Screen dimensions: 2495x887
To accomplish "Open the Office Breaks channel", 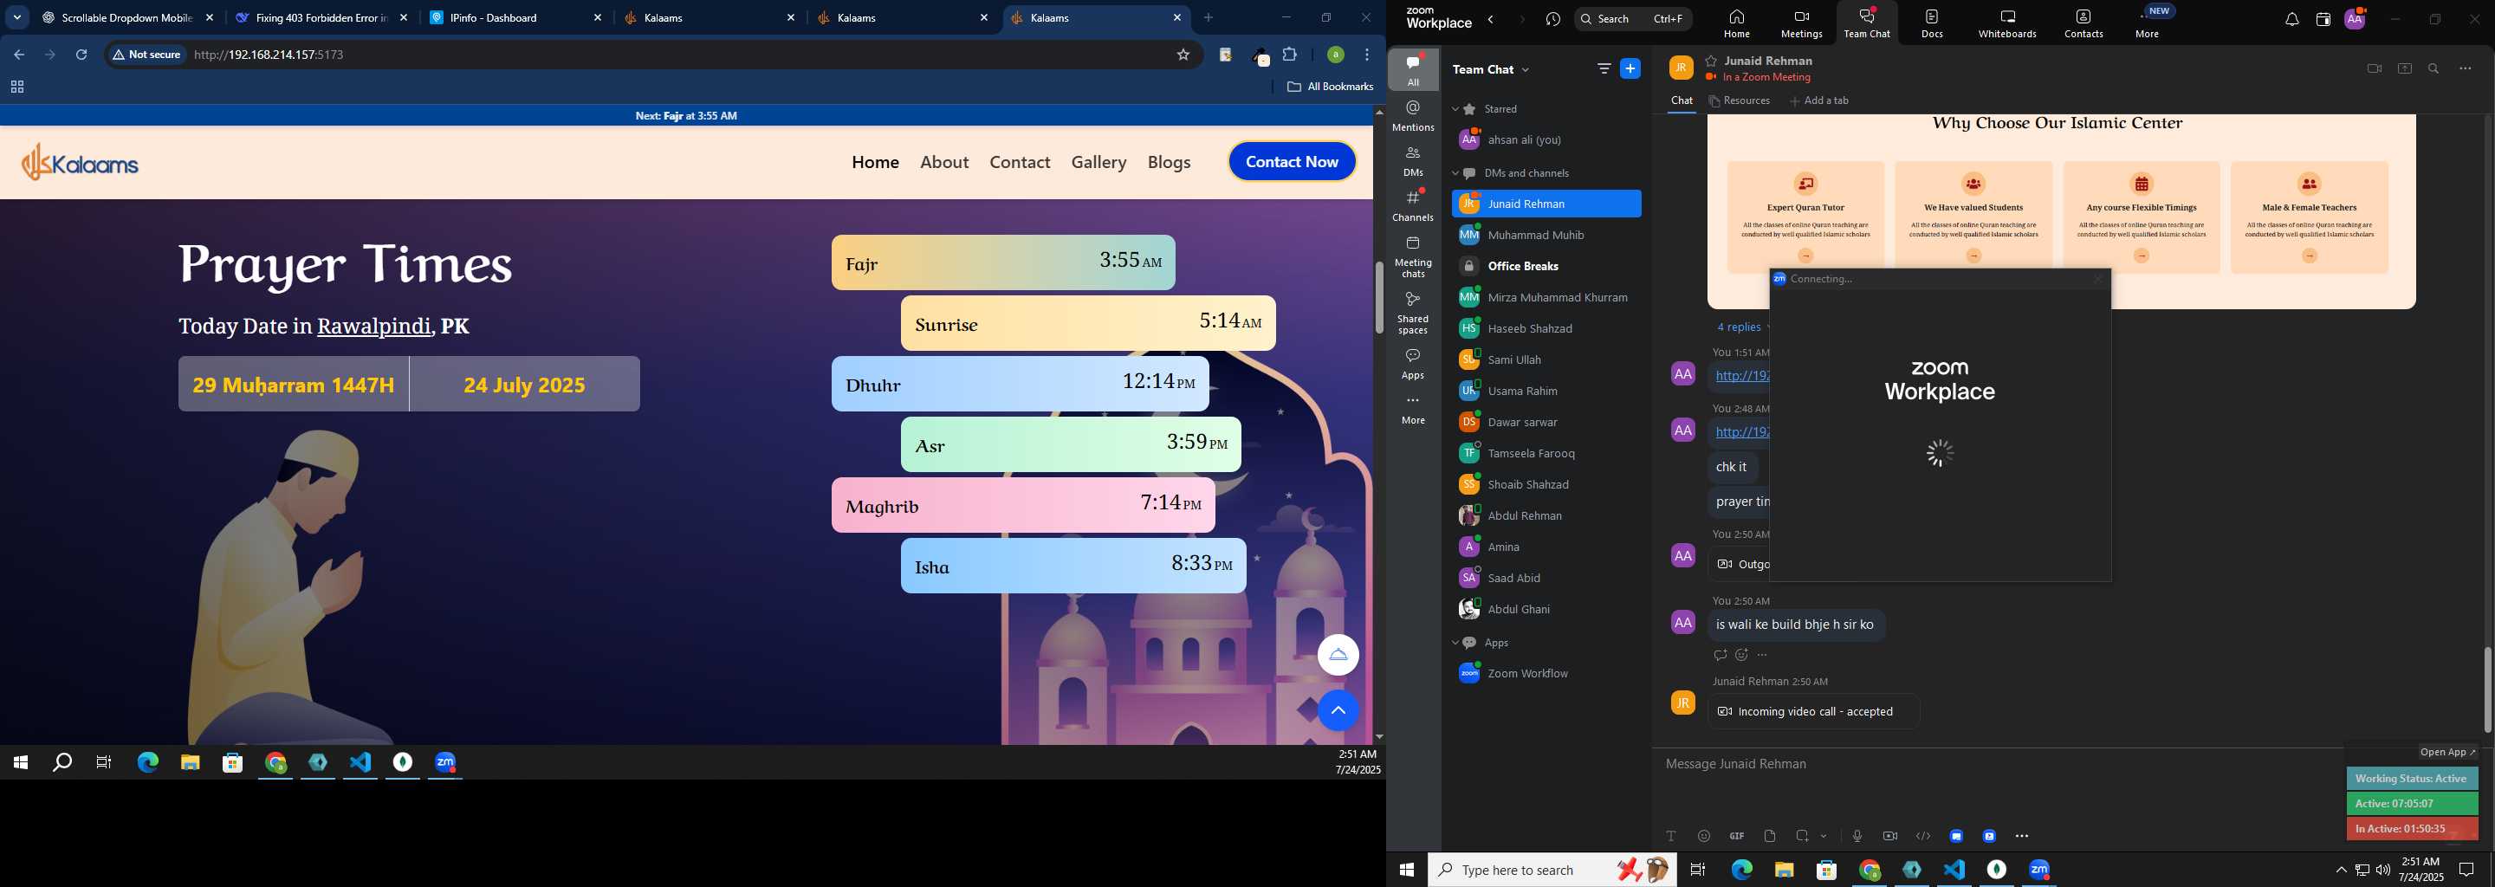I will point(1546,266).
